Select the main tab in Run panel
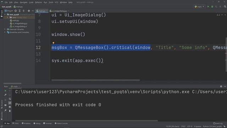 coord(15,86)
